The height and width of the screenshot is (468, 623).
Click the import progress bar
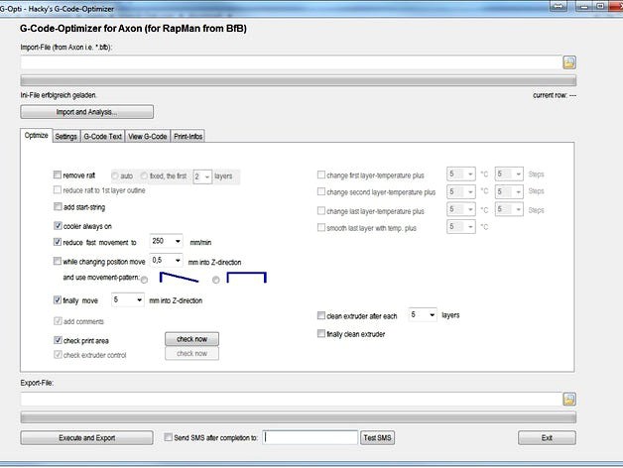[299, 80]
